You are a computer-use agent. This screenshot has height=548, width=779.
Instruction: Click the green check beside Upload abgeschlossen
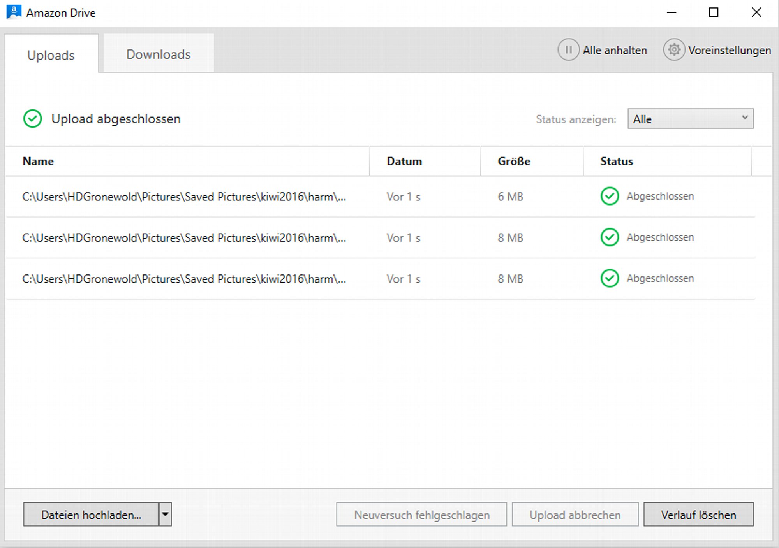[32, 119]
